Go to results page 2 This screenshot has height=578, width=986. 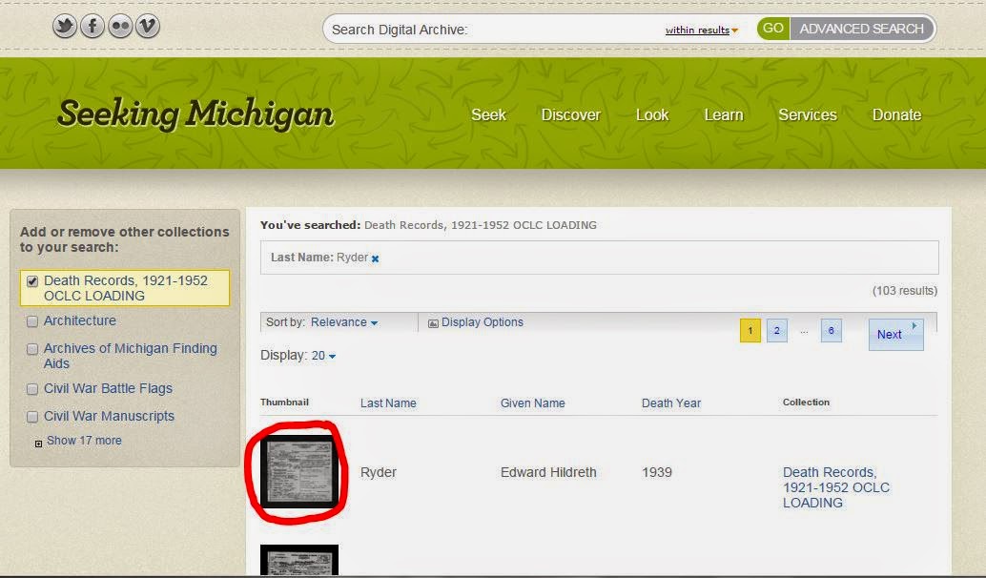(776, 331)
